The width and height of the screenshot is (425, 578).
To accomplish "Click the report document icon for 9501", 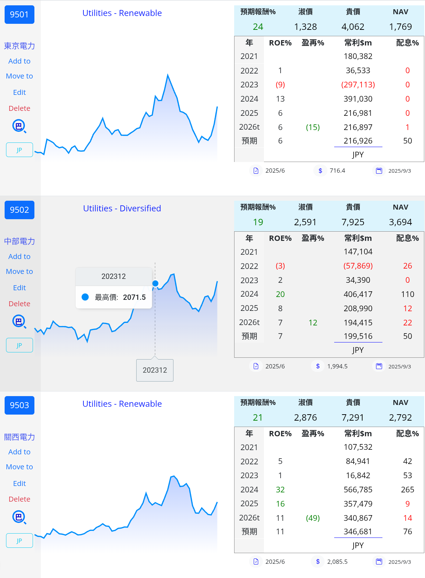I will tap(256, 171).
